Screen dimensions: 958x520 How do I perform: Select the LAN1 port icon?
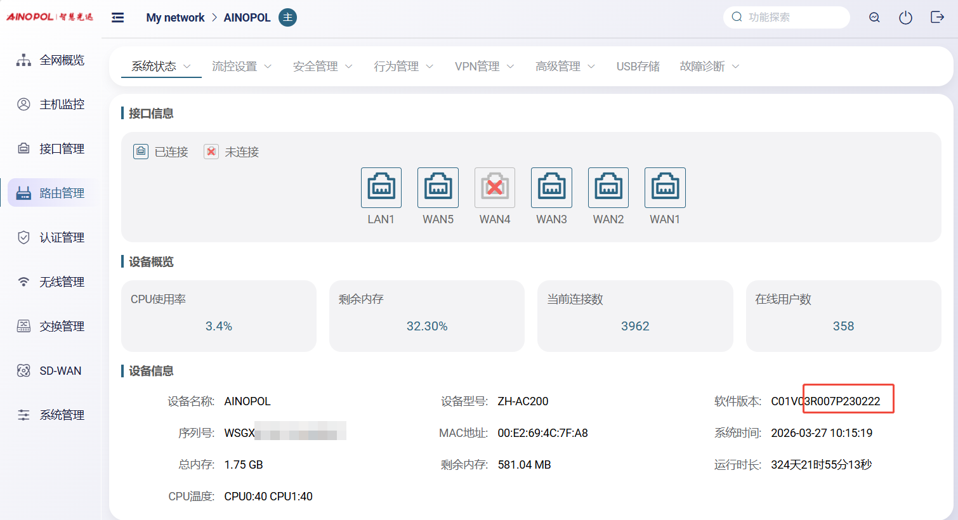(x=381, y=188)
